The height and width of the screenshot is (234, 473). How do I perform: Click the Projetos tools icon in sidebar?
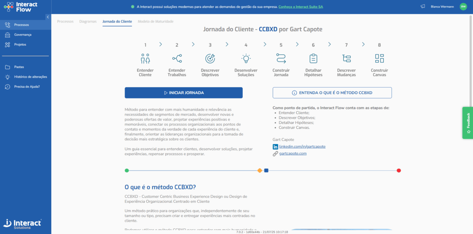[x=7, y=45]
